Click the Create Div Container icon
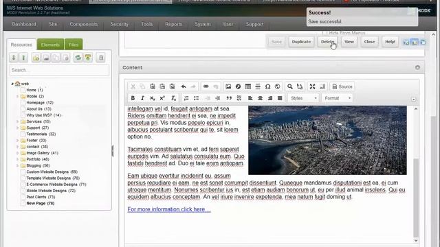440x247 pixels. tap(239, 98)
